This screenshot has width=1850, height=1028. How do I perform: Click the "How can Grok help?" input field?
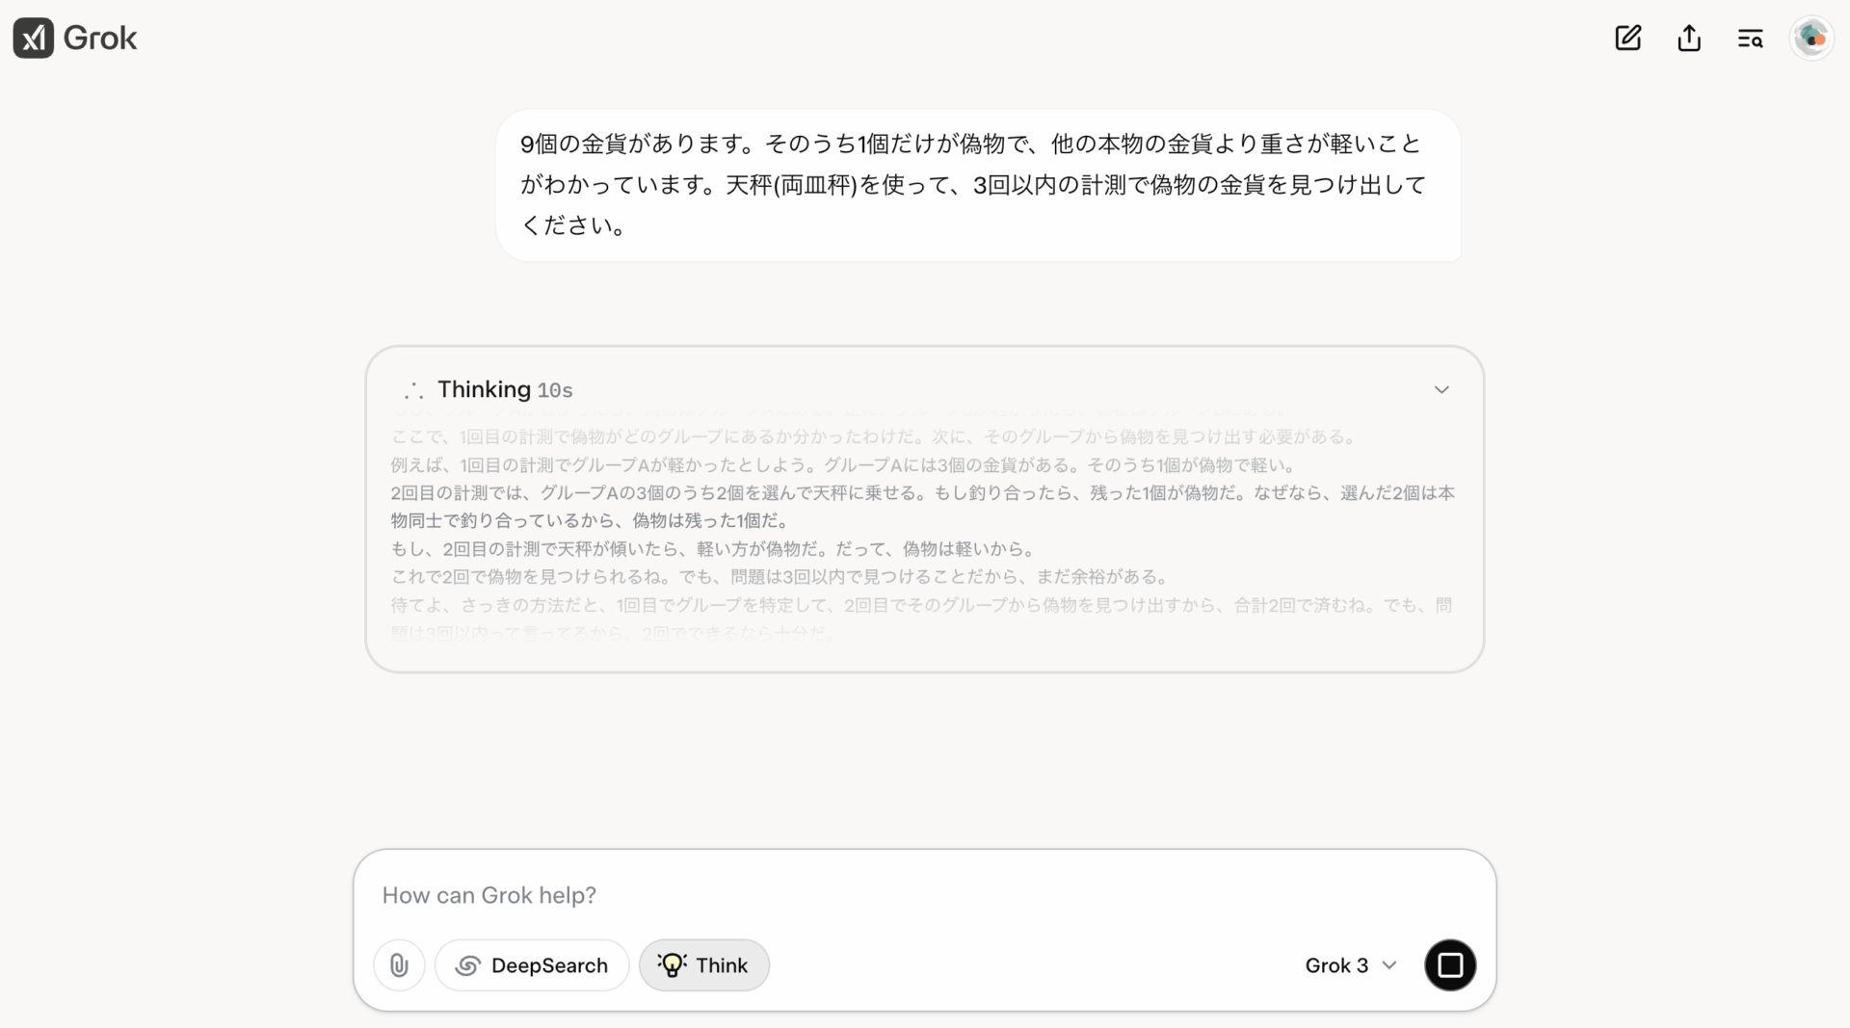pos(923,895)
